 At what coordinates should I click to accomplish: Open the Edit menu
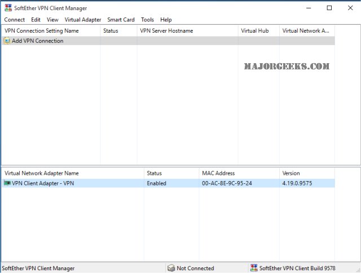point(36,20)
